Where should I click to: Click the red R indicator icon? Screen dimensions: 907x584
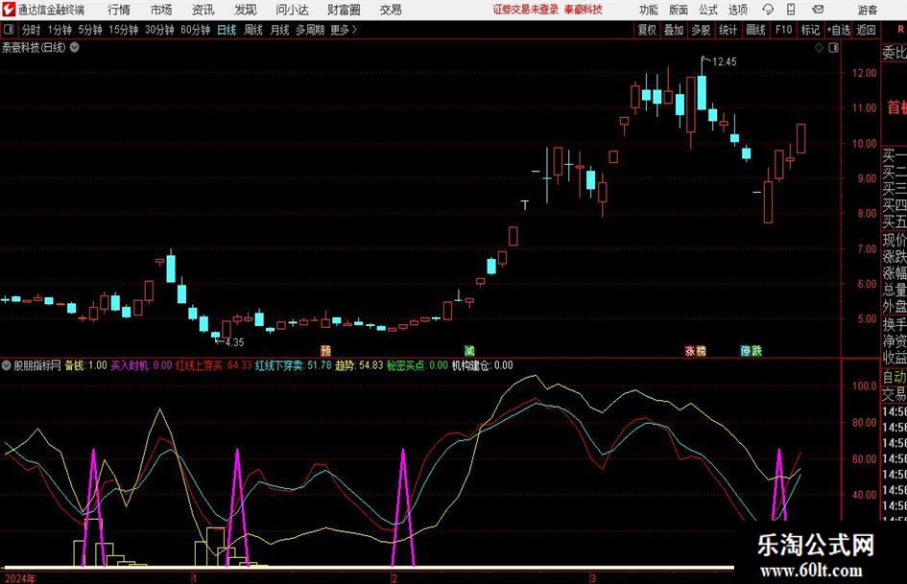pos(900,30)
